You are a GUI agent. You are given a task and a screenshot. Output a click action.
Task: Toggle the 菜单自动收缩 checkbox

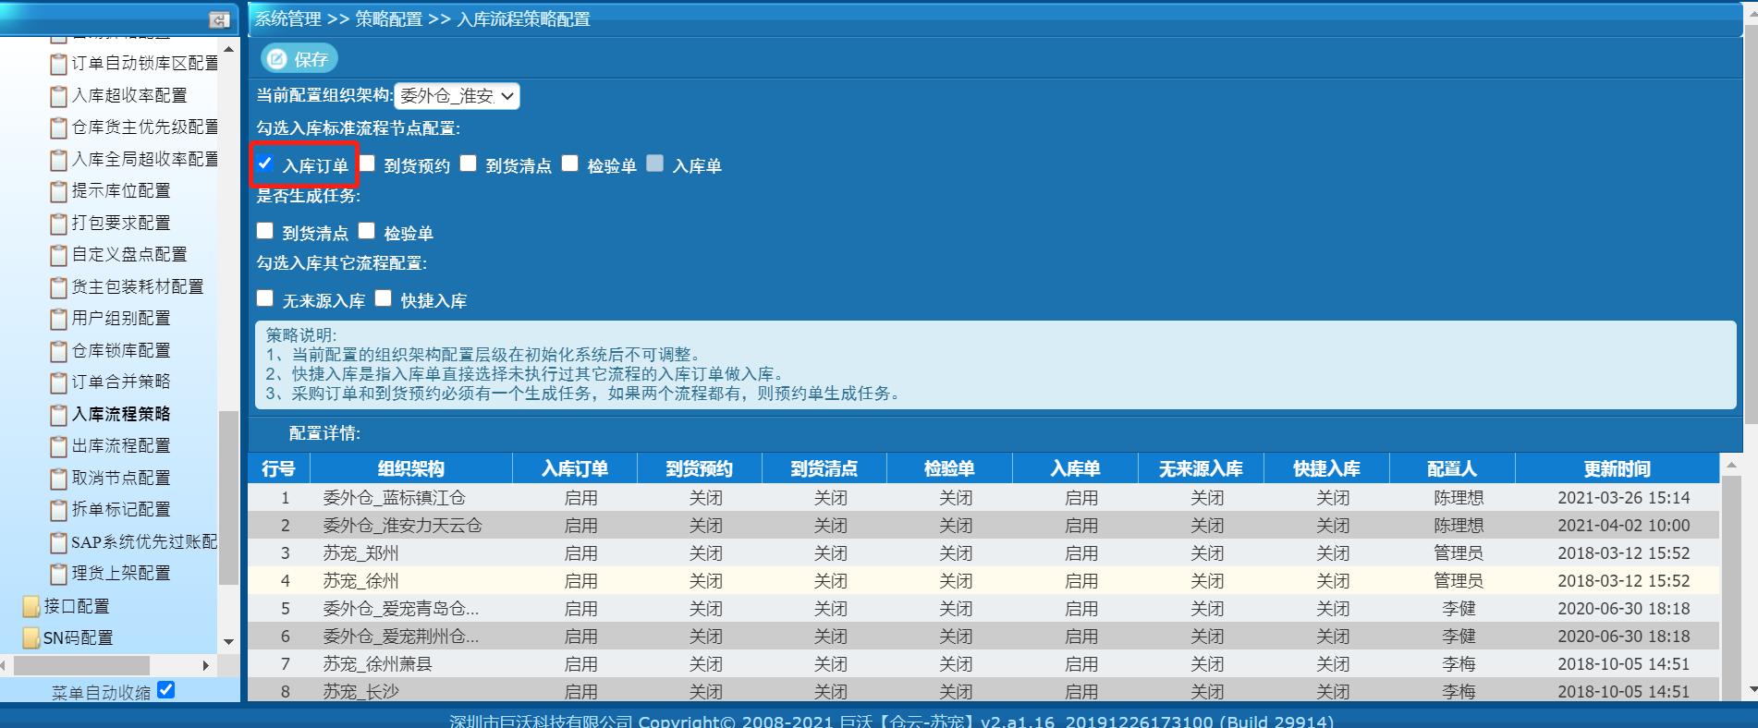point(166,690)
